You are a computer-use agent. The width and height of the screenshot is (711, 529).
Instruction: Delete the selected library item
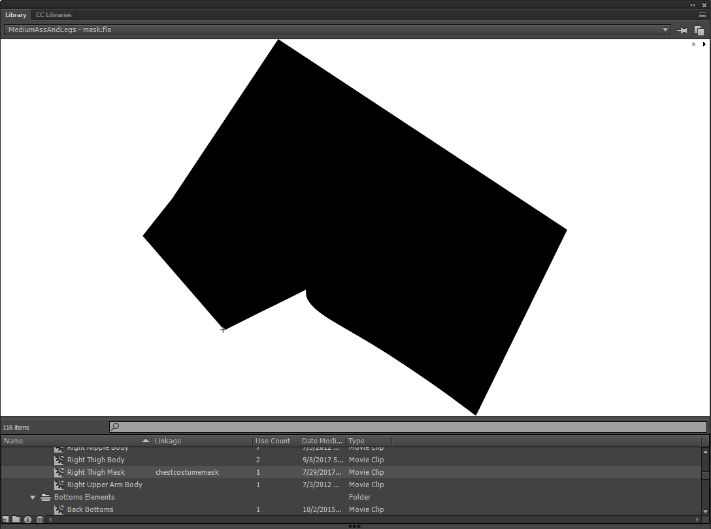coord(40,520)
